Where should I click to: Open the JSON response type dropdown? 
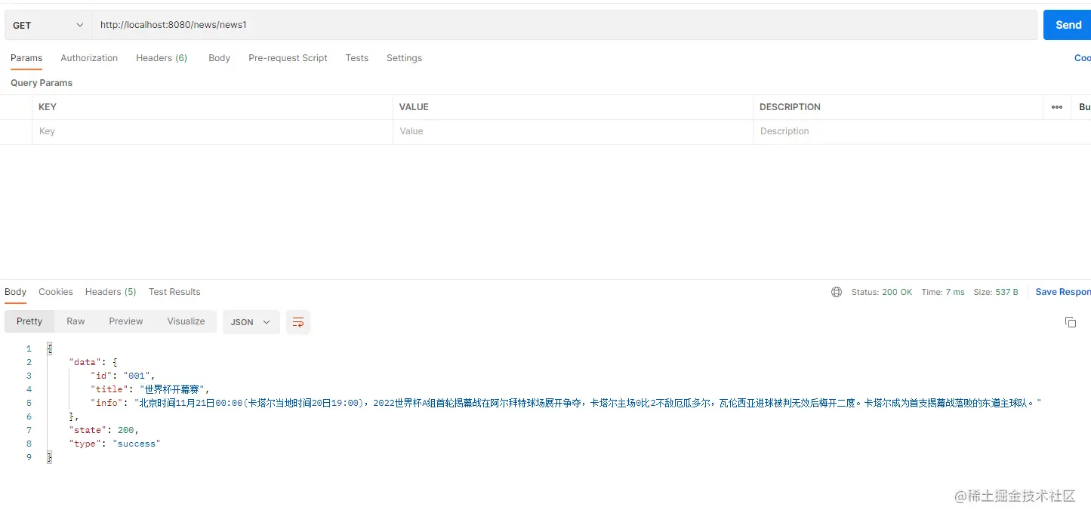tap(251, 322)
